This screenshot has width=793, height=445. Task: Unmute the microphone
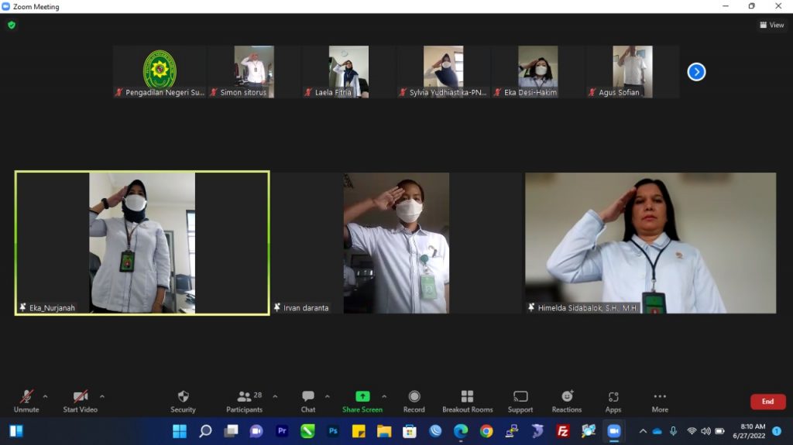click(26, 400)
